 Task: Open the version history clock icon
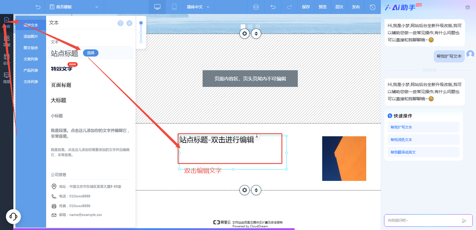tap(372, 7)
